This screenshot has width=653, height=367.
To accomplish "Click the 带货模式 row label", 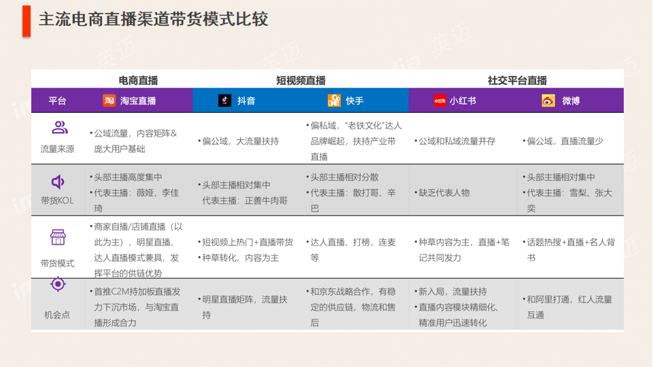I will (57, 263).
